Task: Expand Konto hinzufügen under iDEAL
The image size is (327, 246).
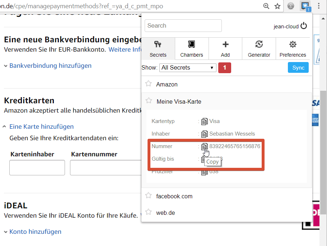Action: pyautogui.click(x=35, y=232)
